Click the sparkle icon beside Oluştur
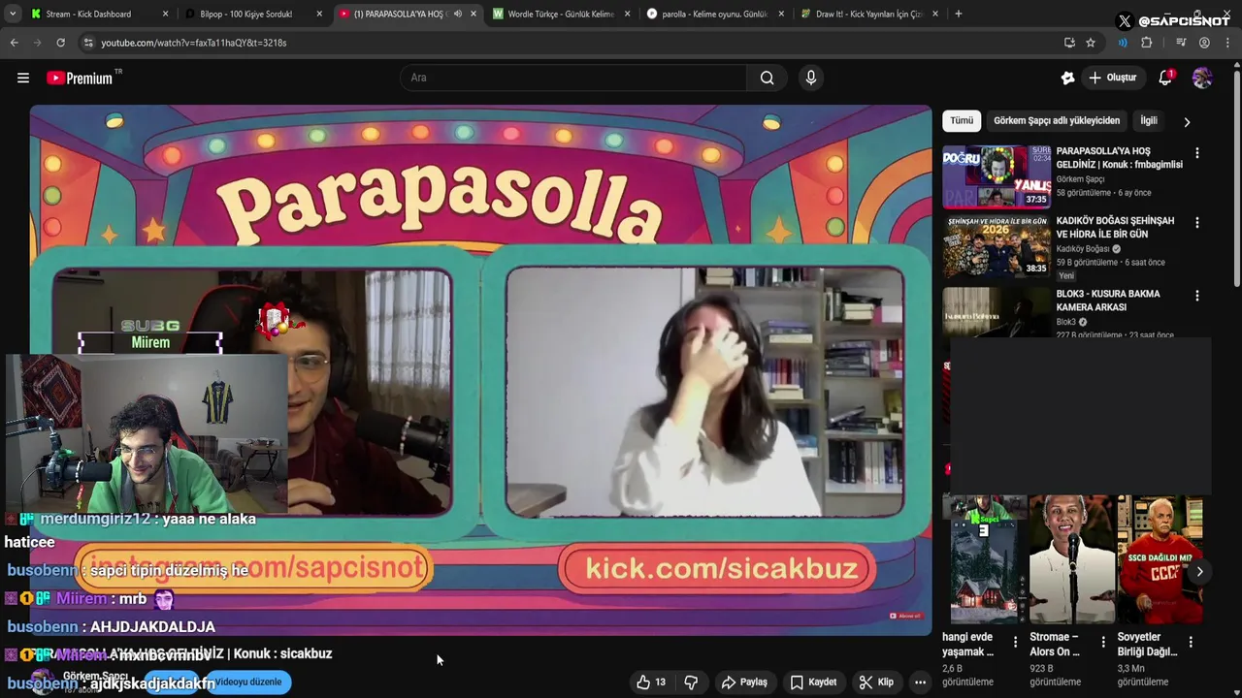The height and width of the screenshot is (698, 1242). (1067, 78)
